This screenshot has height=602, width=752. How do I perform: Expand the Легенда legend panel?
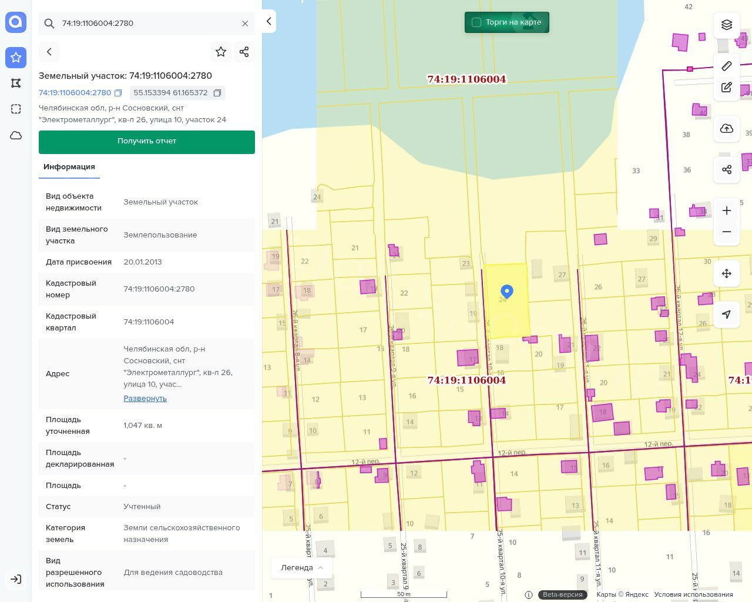pos(302,568)
